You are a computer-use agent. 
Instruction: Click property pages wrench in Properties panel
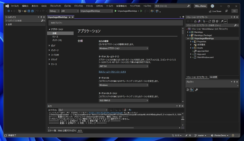coord(197,90)
